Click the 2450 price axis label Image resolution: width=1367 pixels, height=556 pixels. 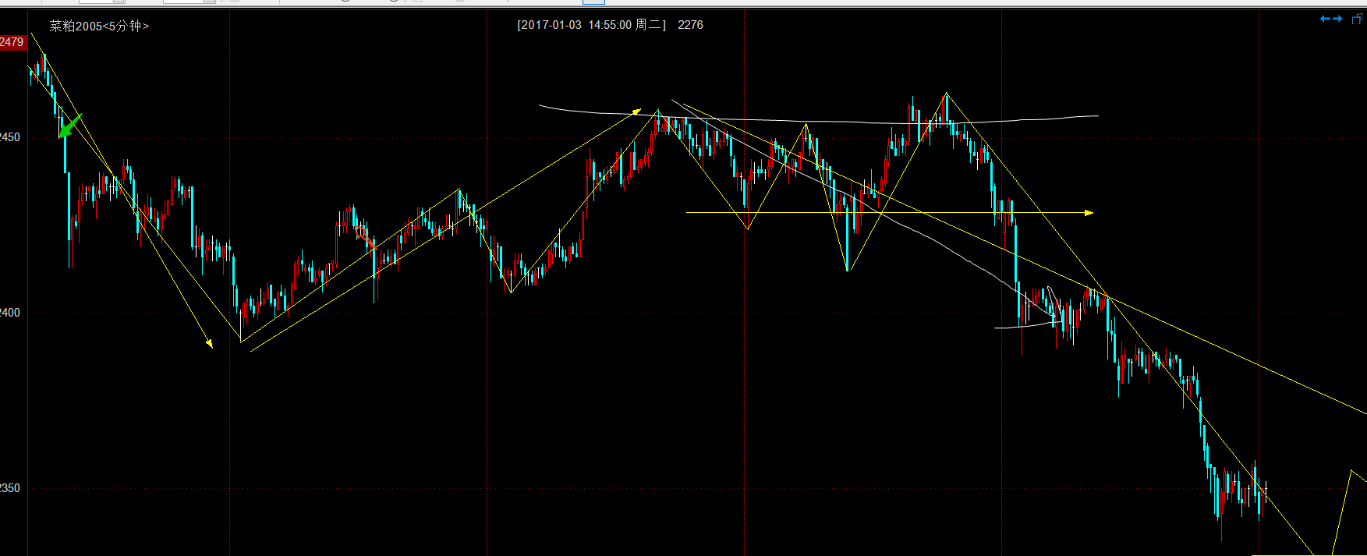[10, 137]
